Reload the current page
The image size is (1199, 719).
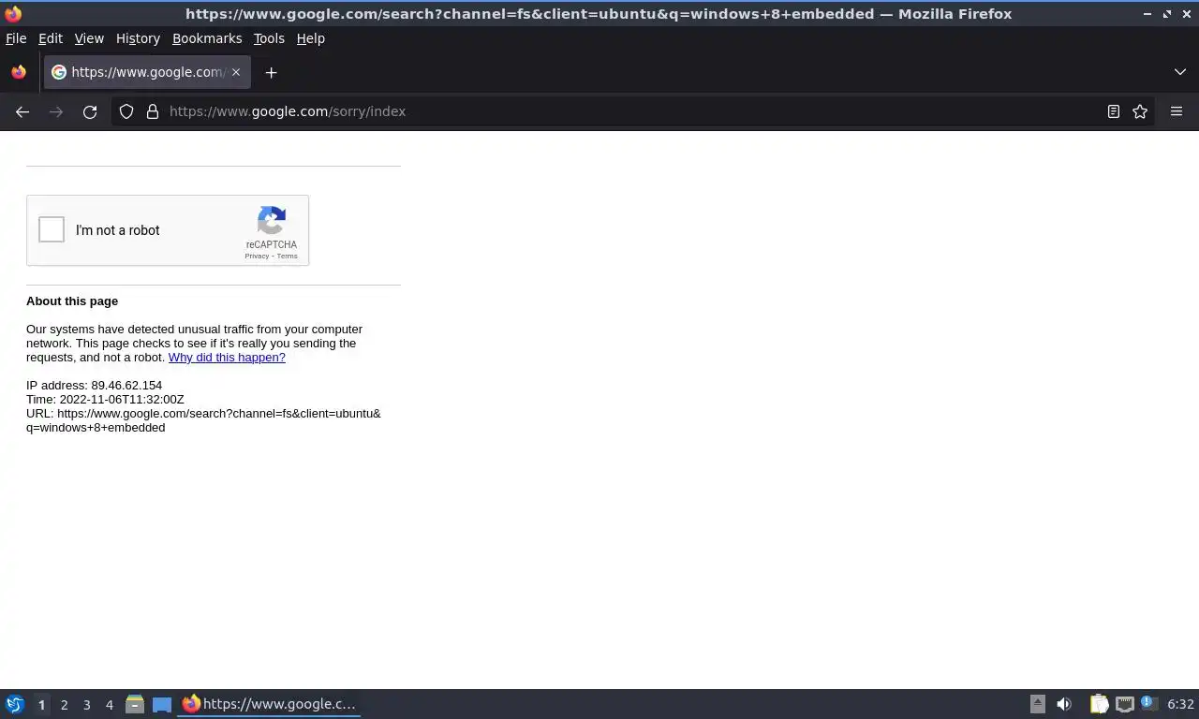click(90, 111)
